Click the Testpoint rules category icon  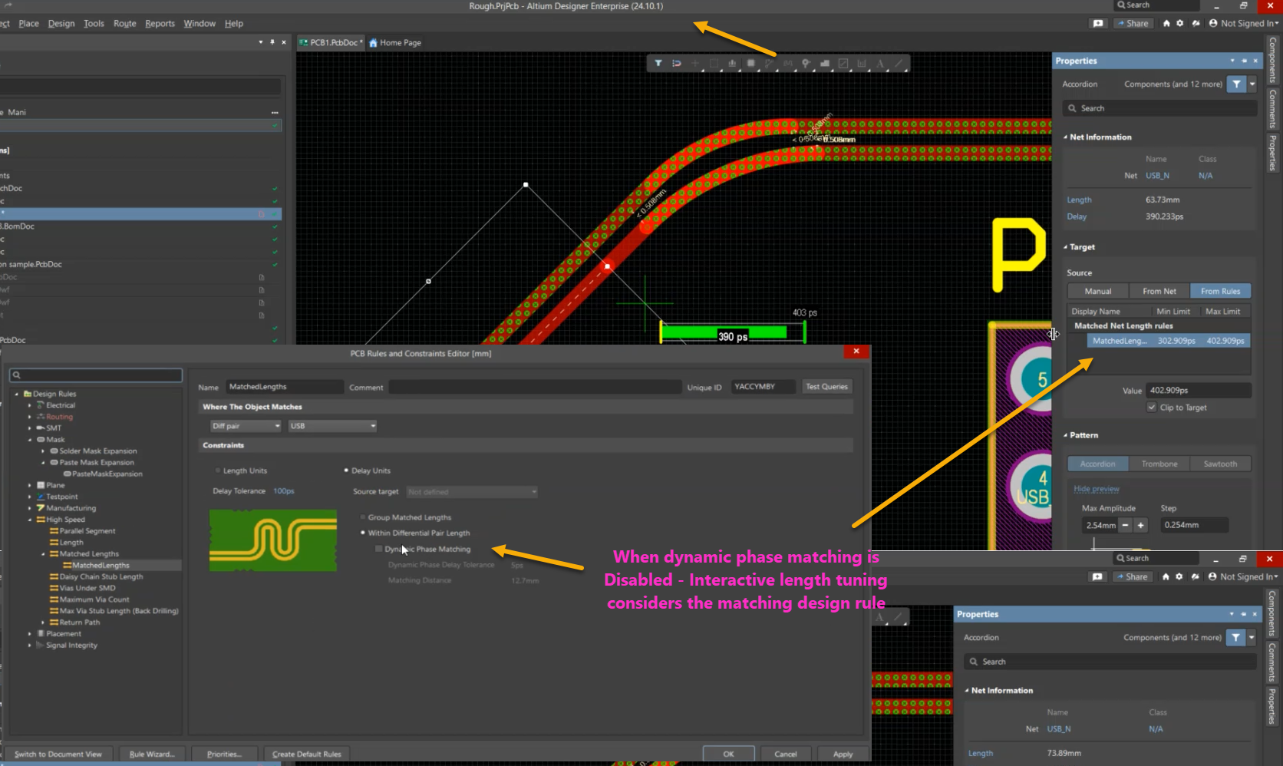(41, 497)
